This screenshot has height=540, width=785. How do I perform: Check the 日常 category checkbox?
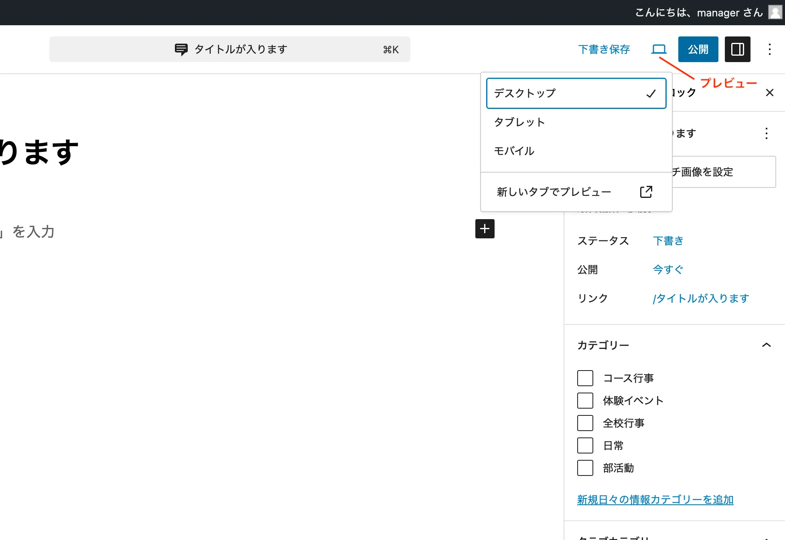585,445
